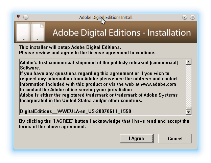The width and height of the screenshot is (211, 163).
Task: Click the scrollbar up arrow in license box
Action: 189,62
